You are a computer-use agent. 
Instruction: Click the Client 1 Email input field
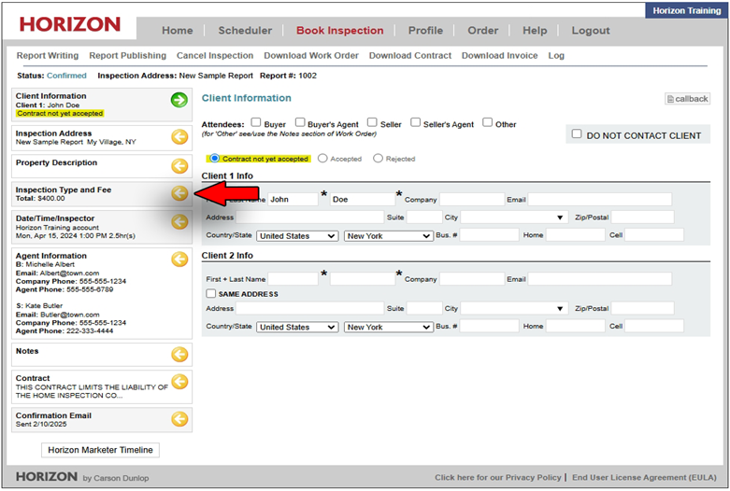pyautogui.click(x=599, y=200)
